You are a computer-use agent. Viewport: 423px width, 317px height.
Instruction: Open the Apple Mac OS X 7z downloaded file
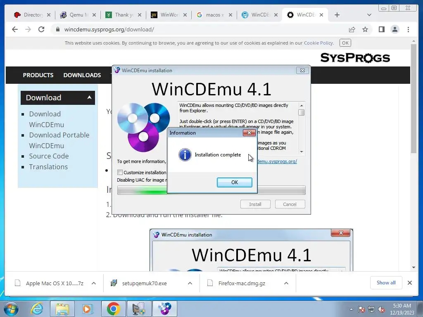pyautogui.click(x=54, y=283)
